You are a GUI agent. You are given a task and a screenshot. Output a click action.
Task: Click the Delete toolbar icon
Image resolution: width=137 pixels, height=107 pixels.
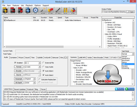pos(13,11)
